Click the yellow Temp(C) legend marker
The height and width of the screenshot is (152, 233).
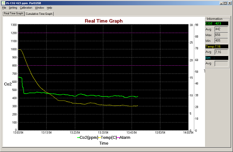click(99, 138)
